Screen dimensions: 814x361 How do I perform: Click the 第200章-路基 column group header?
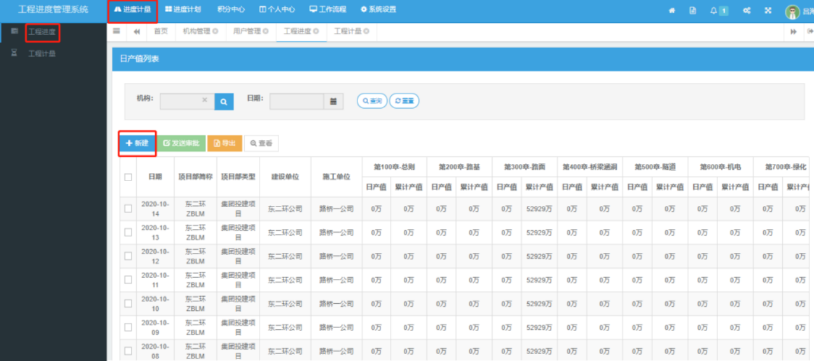click(x=459, y=167)
